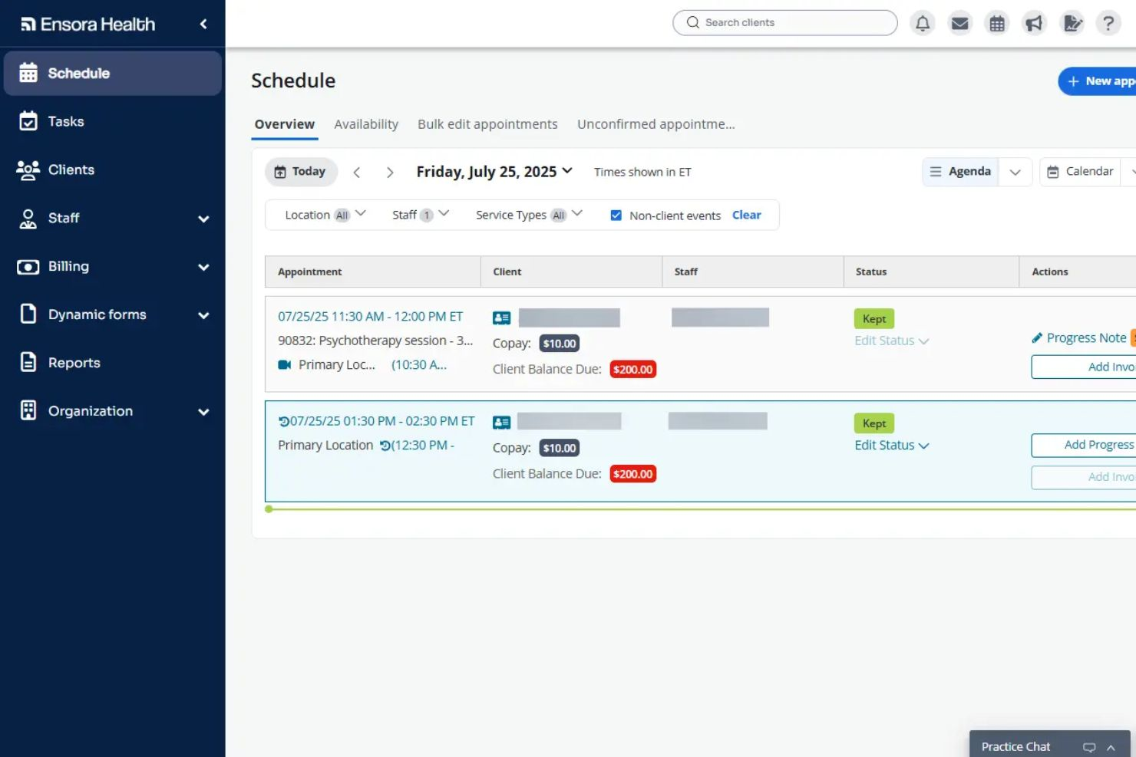Switch to the Overview tab
Image resolution: width=1136 pixels, height=757 pixels.
point(285,124)
